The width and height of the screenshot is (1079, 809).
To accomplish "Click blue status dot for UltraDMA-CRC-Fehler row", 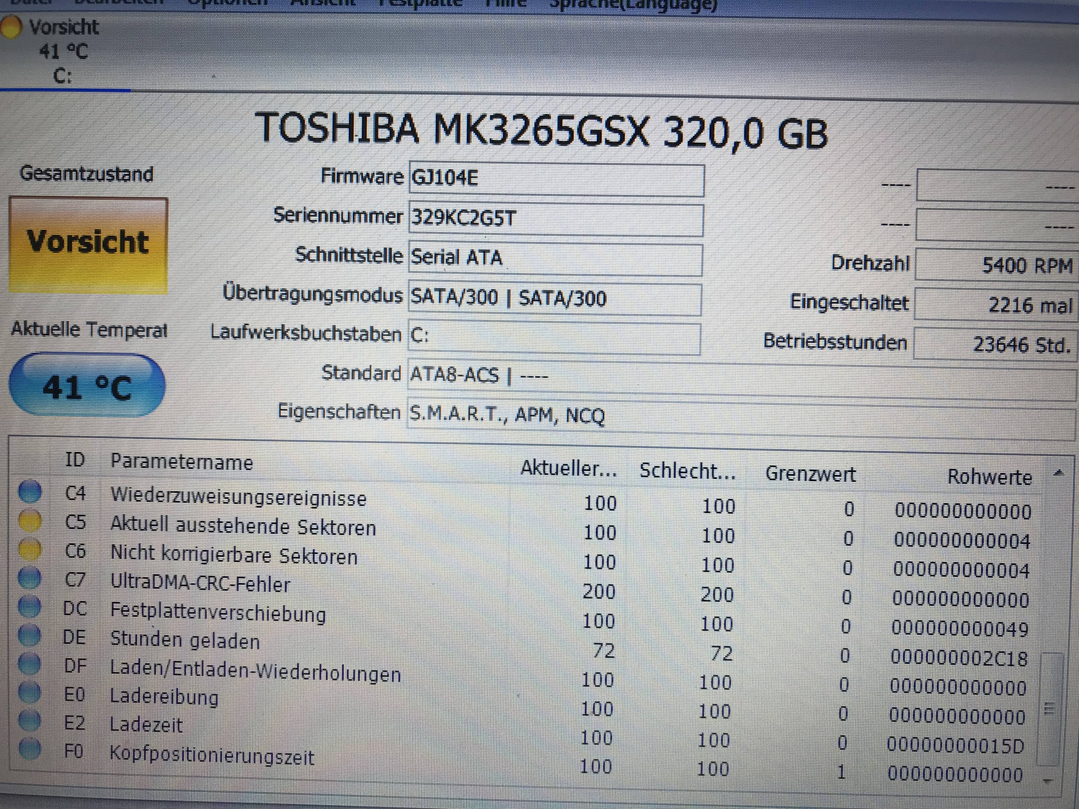I will (30, 578).
